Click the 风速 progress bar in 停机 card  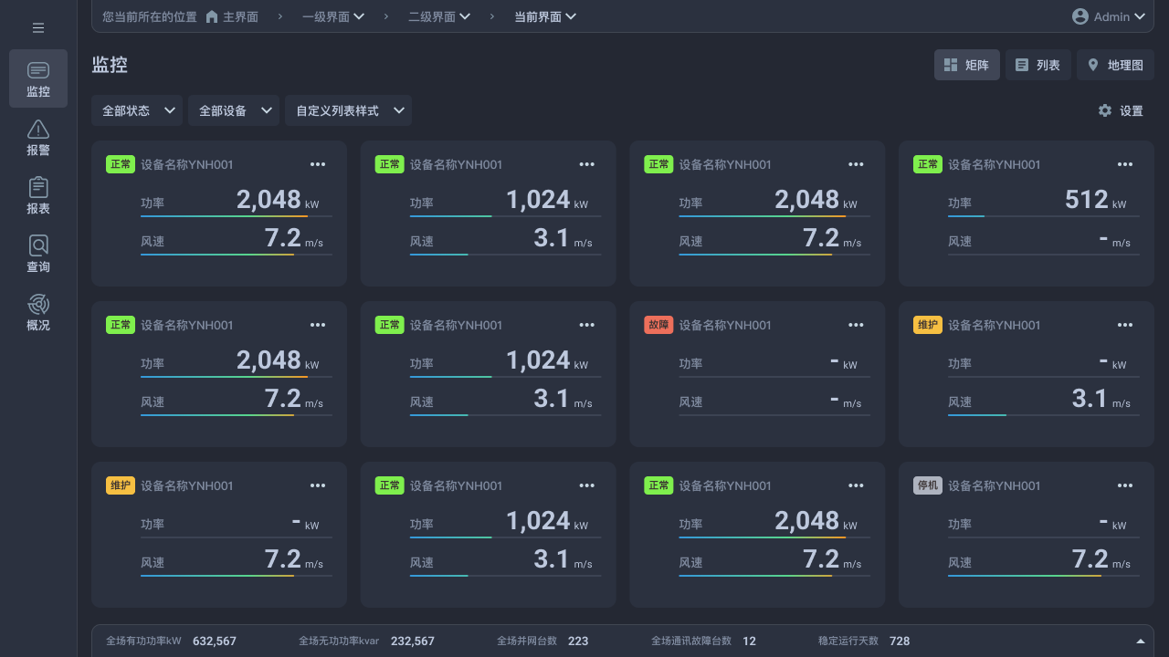coord(1043,576)
